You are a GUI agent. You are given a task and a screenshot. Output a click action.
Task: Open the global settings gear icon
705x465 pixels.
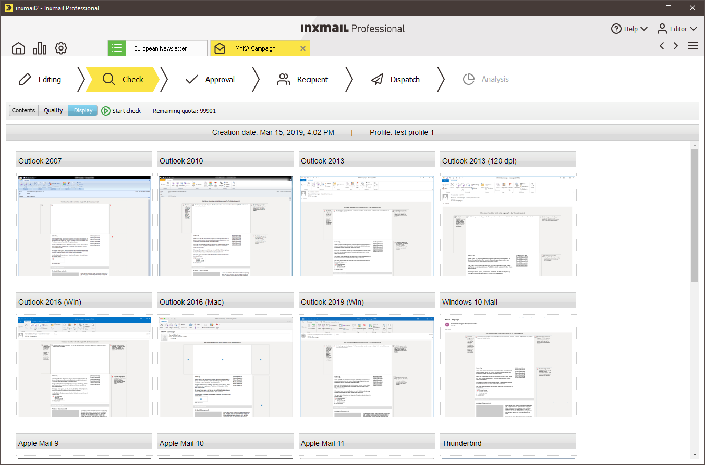tap(61, 48)
